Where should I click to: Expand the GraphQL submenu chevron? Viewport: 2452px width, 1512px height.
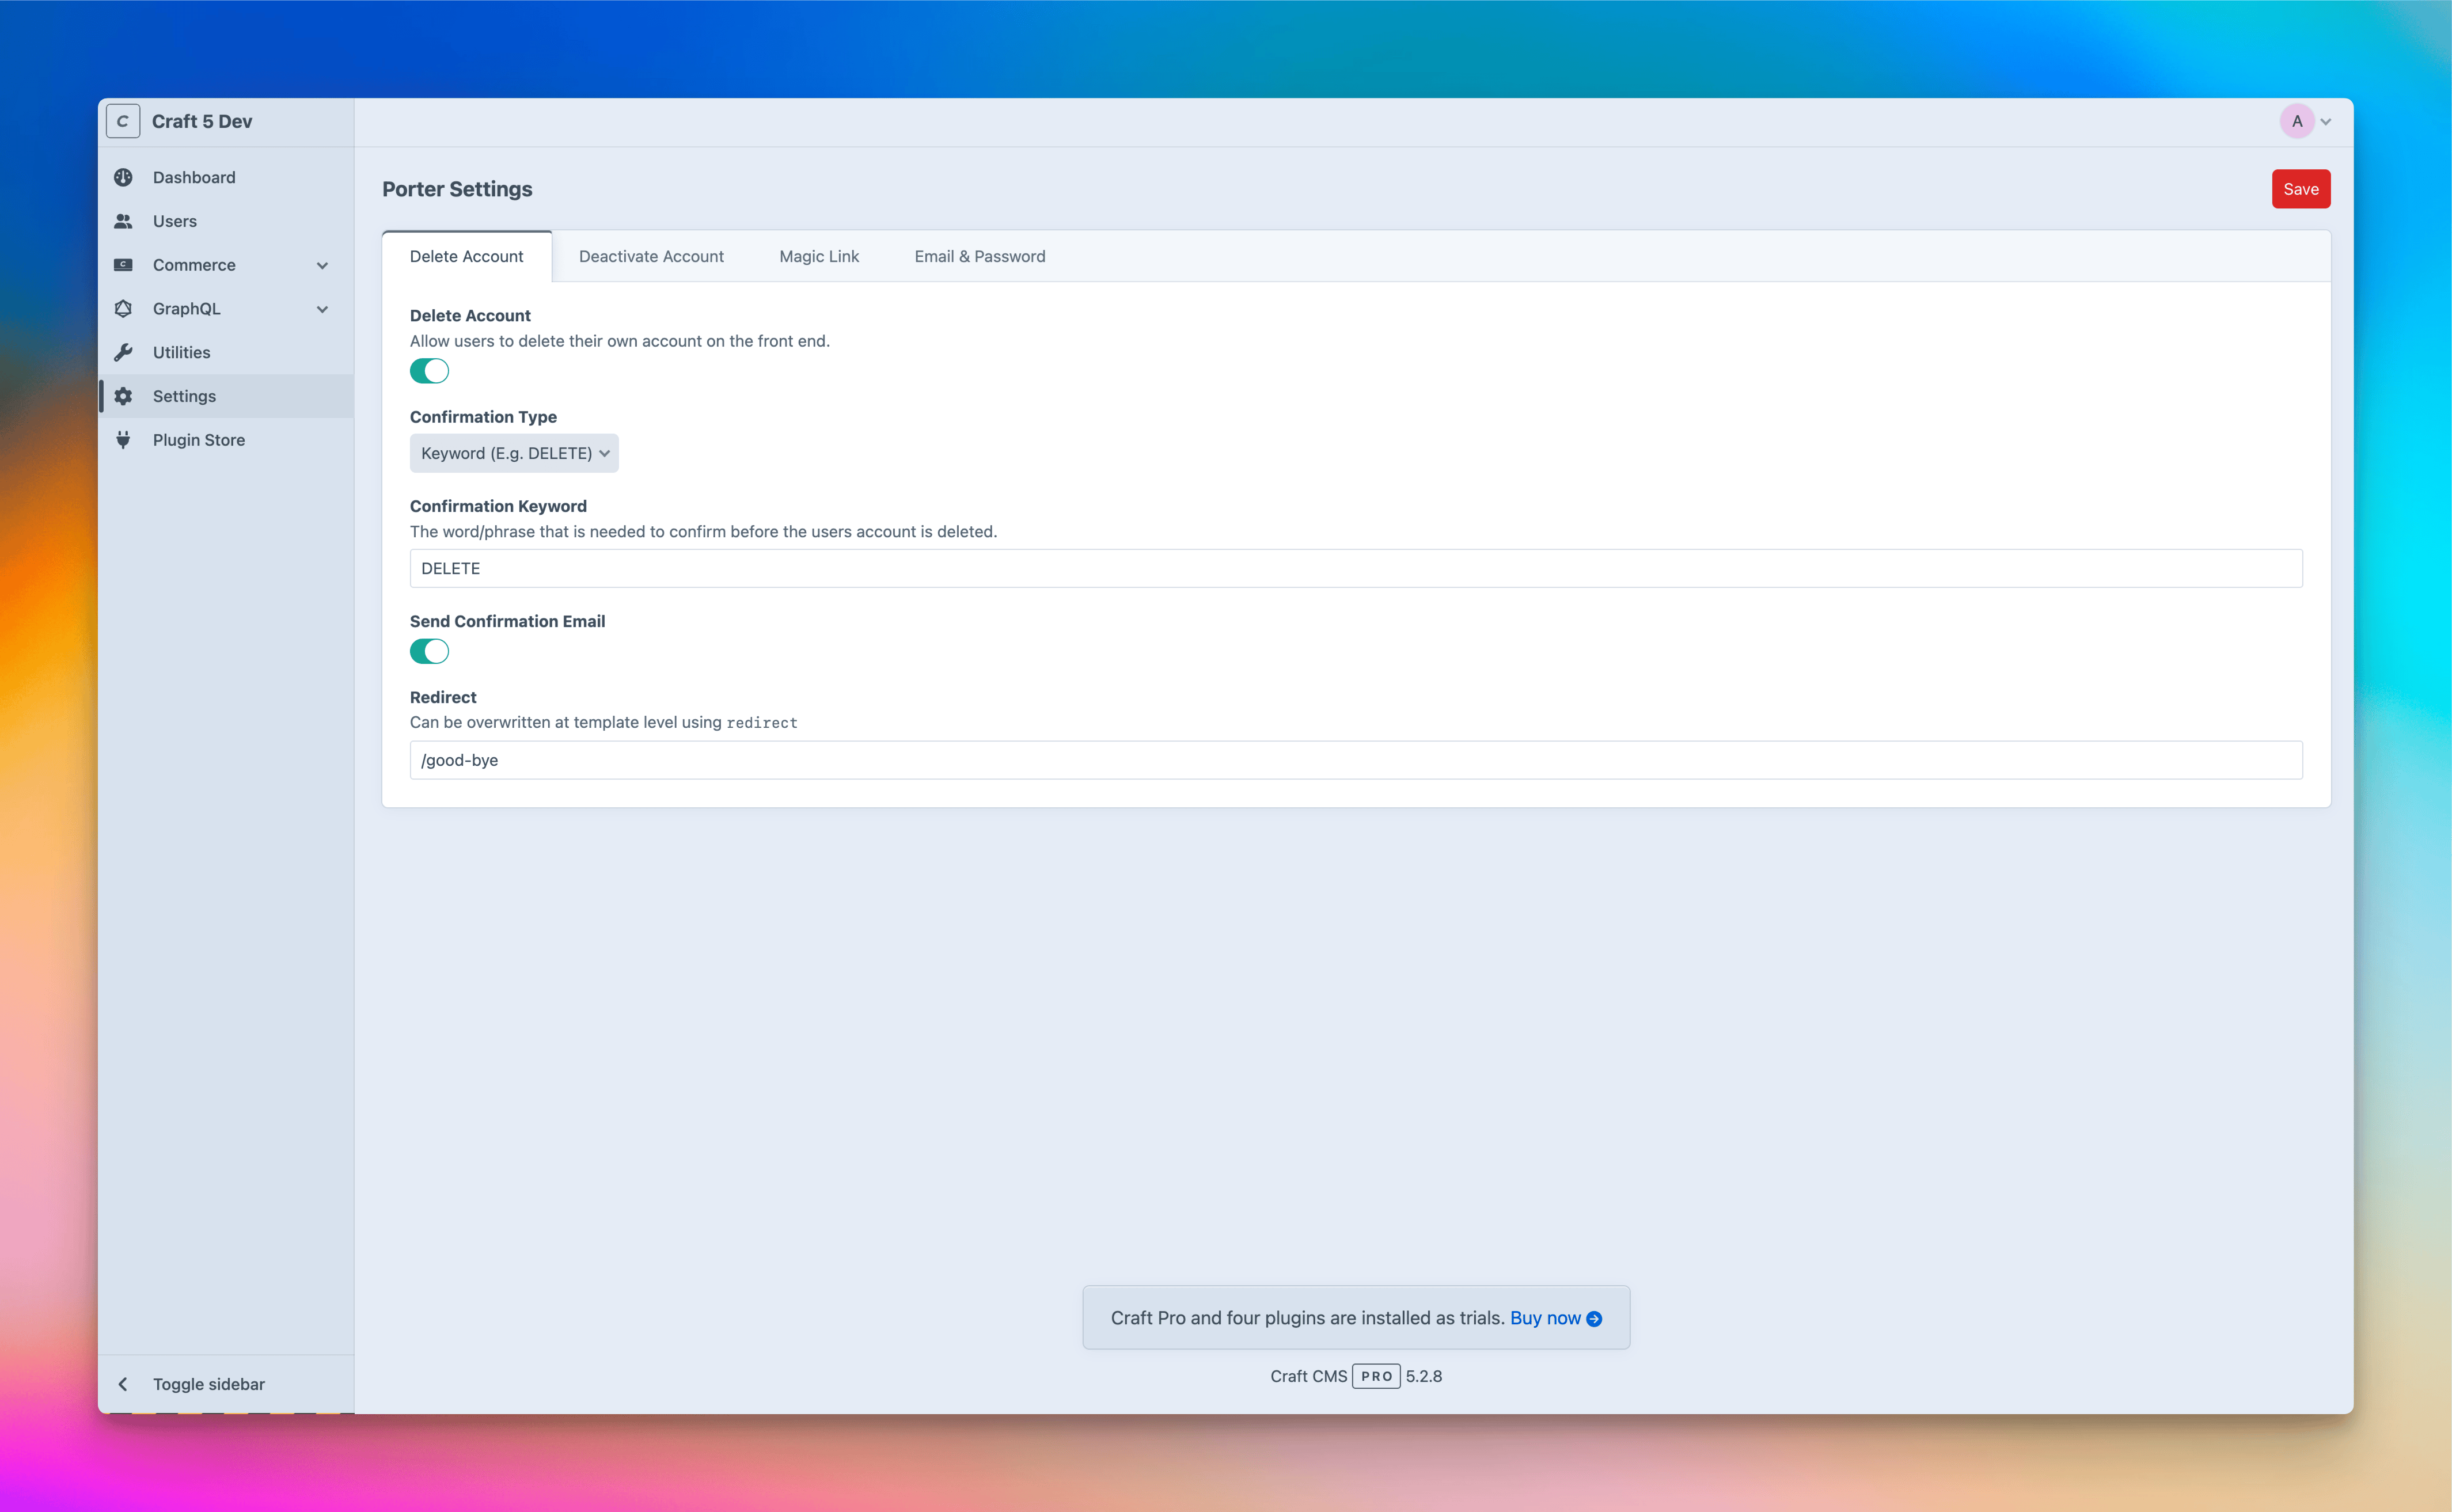322,309
